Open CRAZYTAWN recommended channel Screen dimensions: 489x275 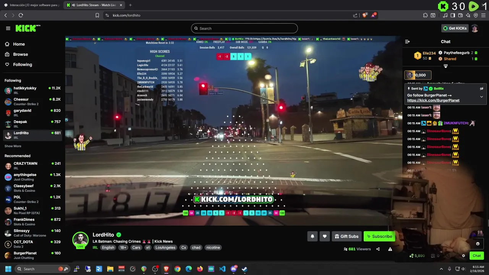pyautogui.click(x=32, y=166)
